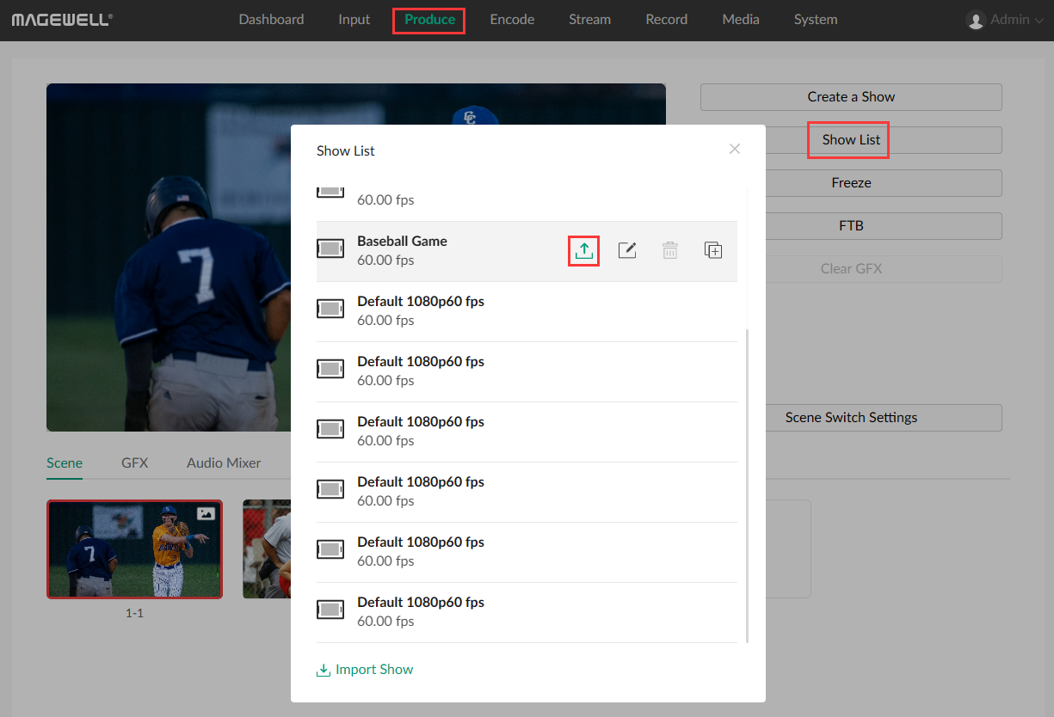Image resolution: width=1054 pixels, height=717 pixels.
Task: Open the Encode tab
Action: point(512,20)
